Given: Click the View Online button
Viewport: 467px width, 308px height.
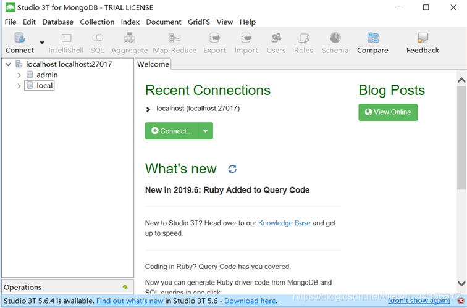Looking at the screenshot, I should tap(388, 112).
